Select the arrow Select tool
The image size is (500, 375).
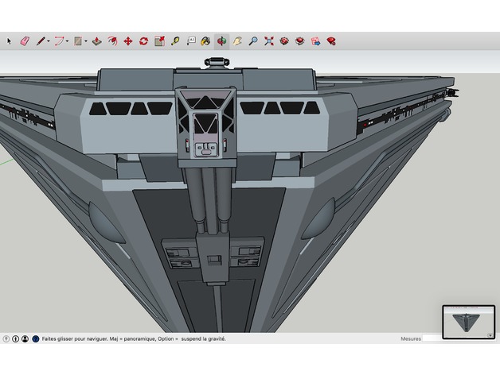tap(9, 41)
